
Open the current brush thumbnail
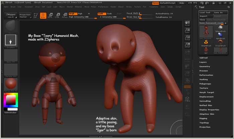tap(11, 26)
